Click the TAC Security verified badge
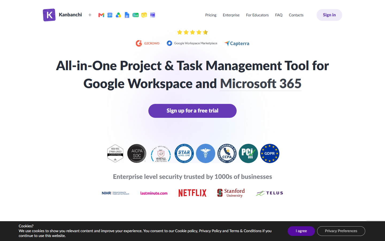 (x=161, y=154)
